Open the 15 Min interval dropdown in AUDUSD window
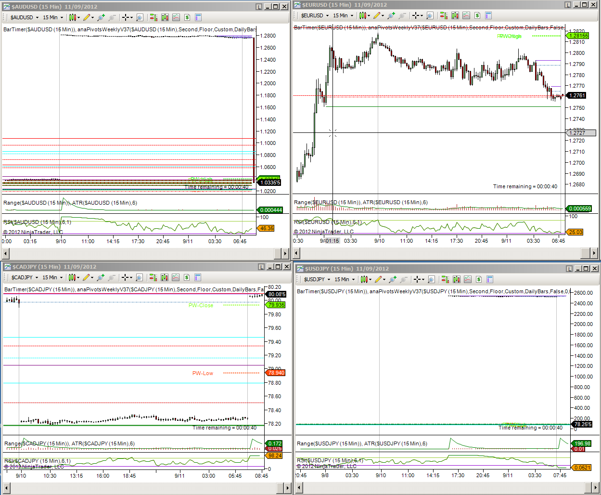 pos(53,17)
